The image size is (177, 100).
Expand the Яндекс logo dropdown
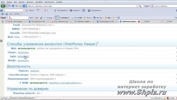click(x=7, y=18)
